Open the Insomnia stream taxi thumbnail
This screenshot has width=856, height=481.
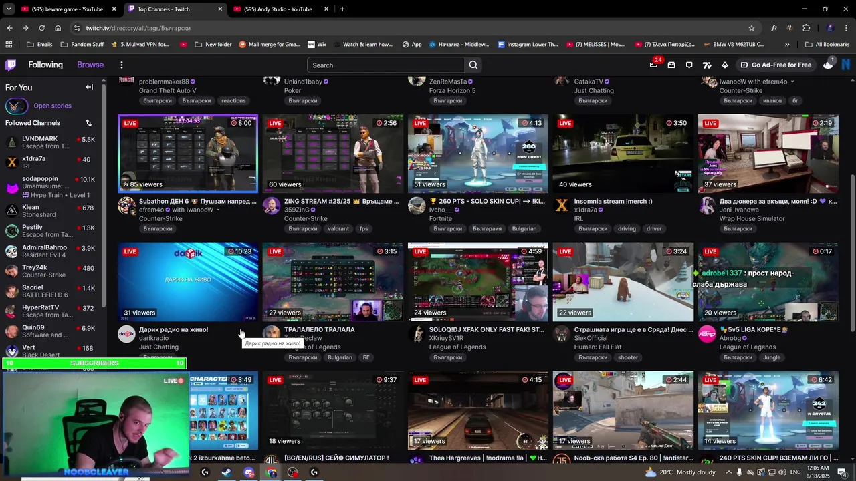click(x=623, y=154)
